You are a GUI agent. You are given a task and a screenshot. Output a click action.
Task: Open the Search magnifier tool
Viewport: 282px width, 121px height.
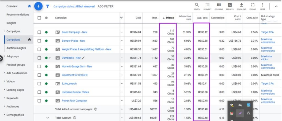pyautogui.click(x=197, y=5)
